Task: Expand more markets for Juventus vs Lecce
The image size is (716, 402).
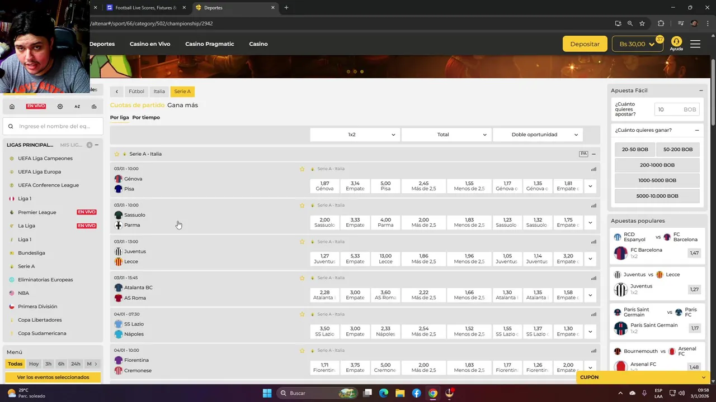Action: pyautogui.click(x=590, y=259)
